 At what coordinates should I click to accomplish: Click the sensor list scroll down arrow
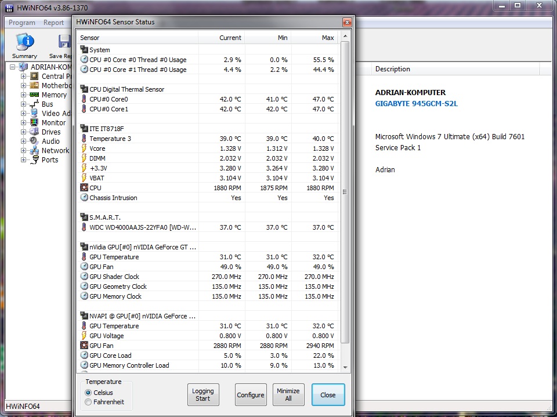345,367
